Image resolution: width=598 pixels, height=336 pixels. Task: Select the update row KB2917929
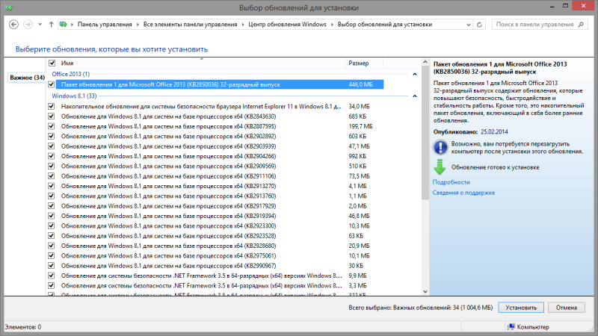(x=215, y=206)
